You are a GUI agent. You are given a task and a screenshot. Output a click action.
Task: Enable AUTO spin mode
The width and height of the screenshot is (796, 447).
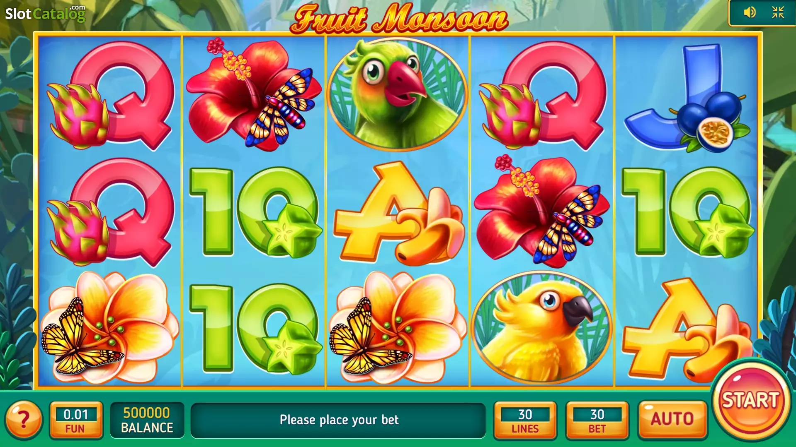coord(672,419)
